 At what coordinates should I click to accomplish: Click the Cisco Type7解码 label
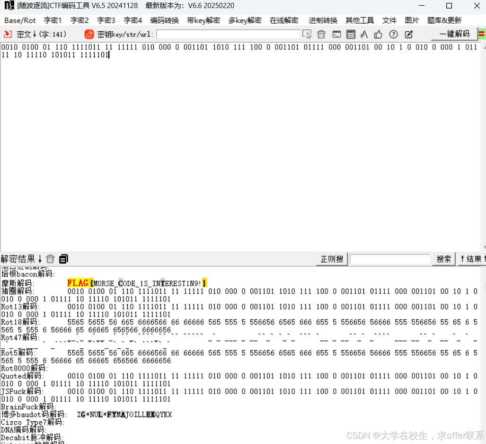point(33,422)
